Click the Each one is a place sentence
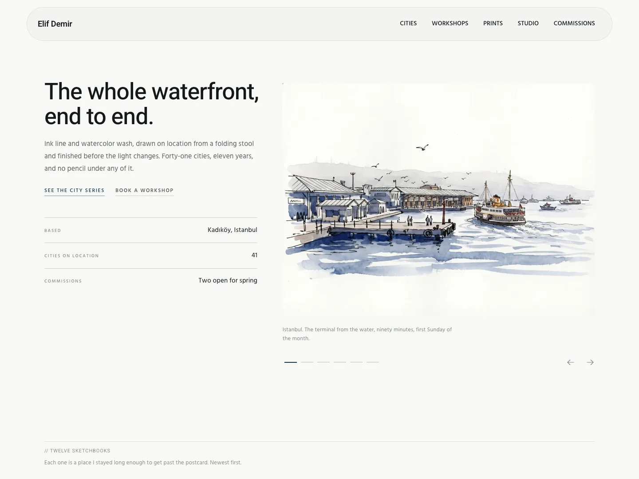 click(x=143, y=463)
